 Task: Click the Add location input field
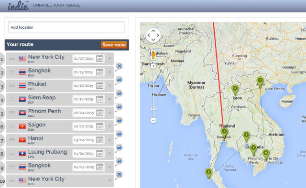click(66, 27)
